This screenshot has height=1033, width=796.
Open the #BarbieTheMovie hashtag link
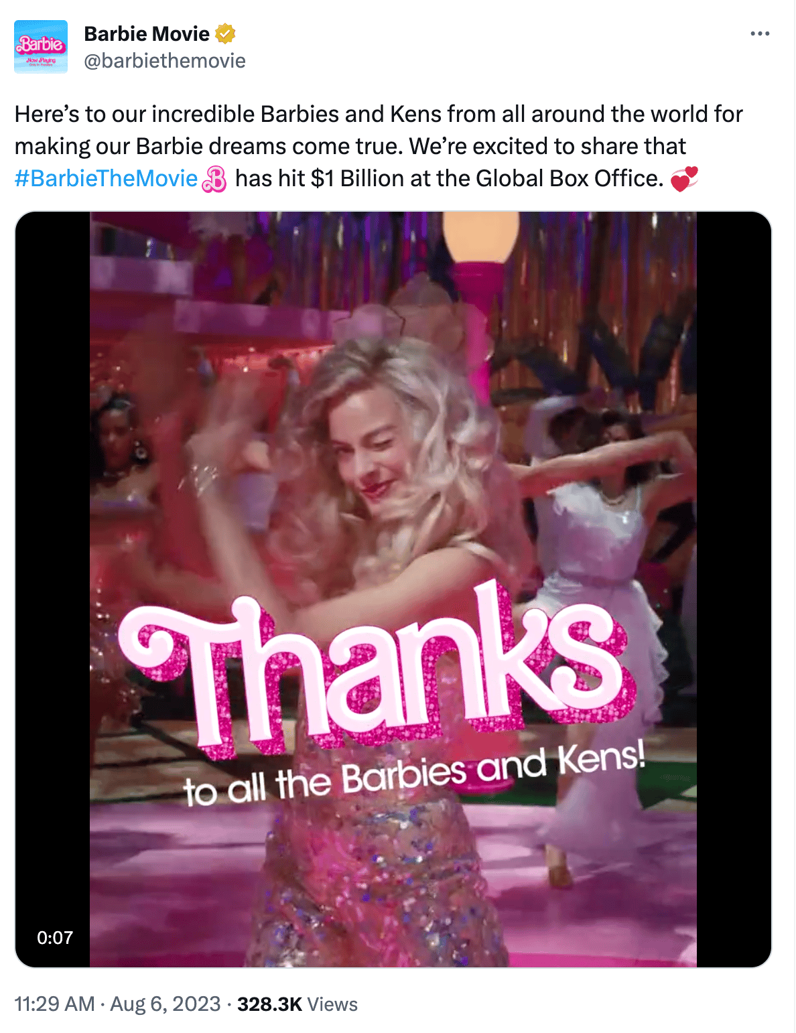[106, 179]
